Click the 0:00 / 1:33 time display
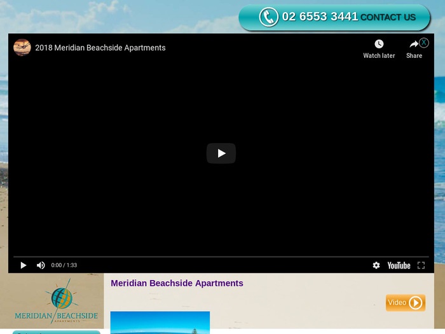 (x=64, y=265)
